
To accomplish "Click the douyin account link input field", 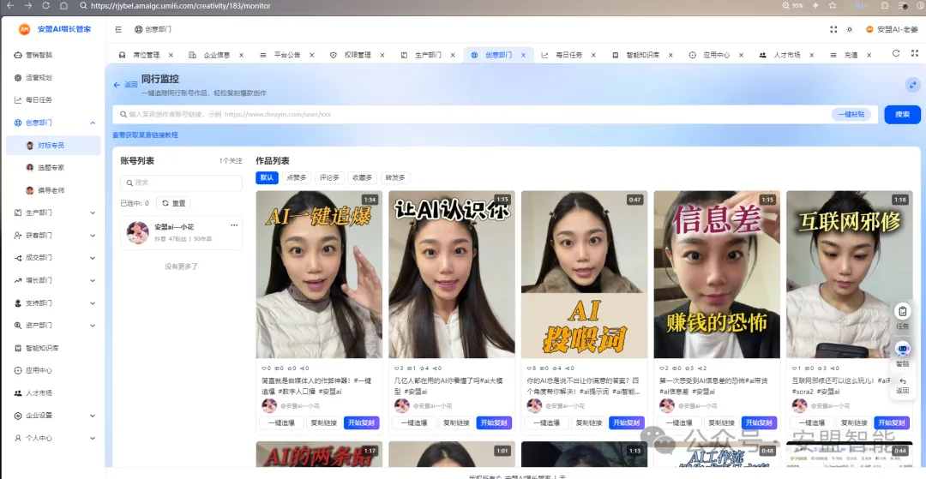I will [x=472, y=114].
